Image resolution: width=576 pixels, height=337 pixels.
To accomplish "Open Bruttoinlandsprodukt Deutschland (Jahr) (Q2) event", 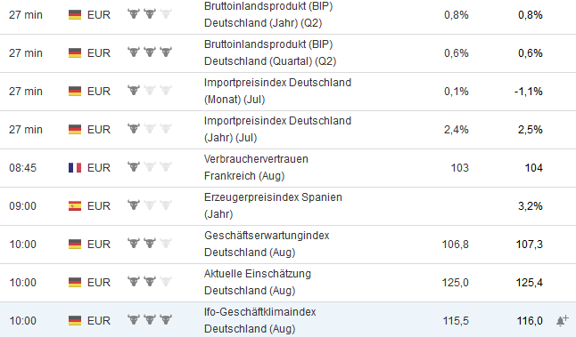I will point(268,14).
